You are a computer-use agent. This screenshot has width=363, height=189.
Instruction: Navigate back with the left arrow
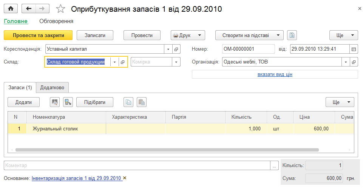tap(29, 9)
